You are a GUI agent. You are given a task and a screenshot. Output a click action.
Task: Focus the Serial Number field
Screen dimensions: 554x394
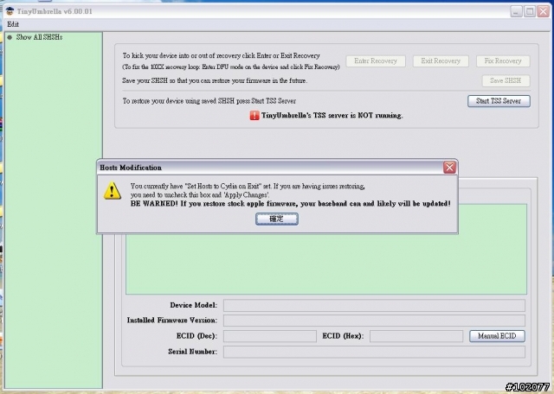pos(374,352)
